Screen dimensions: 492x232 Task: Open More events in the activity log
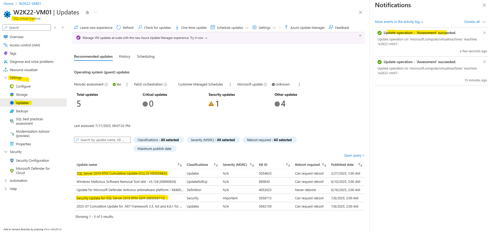click(399, 22)
